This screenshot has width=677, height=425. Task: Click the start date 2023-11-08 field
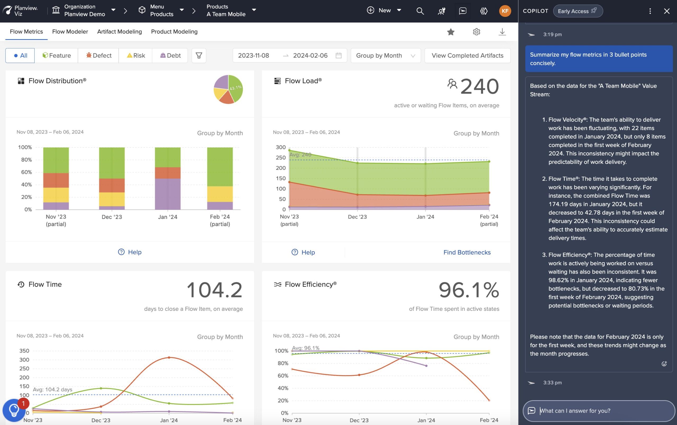[254, 56]
